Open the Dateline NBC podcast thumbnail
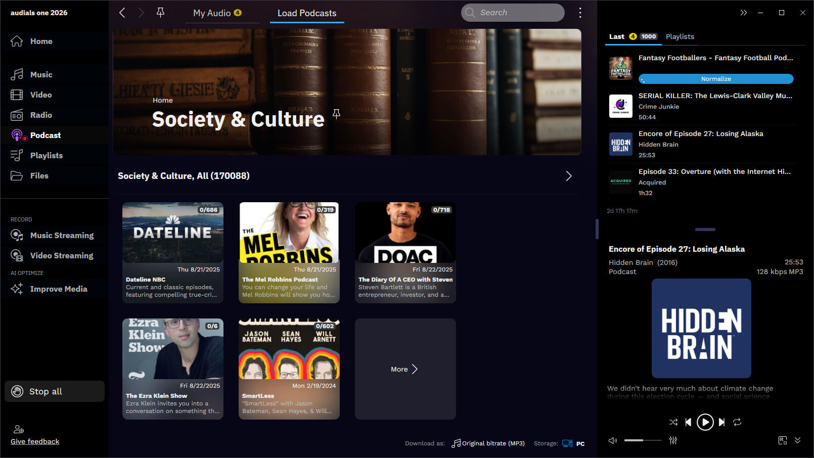Image resolution: width=814 pixels, height=458 pixels. point(172,233)
